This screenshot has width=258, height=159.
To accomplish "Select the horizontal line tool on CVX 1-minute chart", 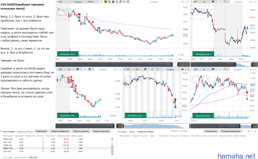I will coord(124,2).
